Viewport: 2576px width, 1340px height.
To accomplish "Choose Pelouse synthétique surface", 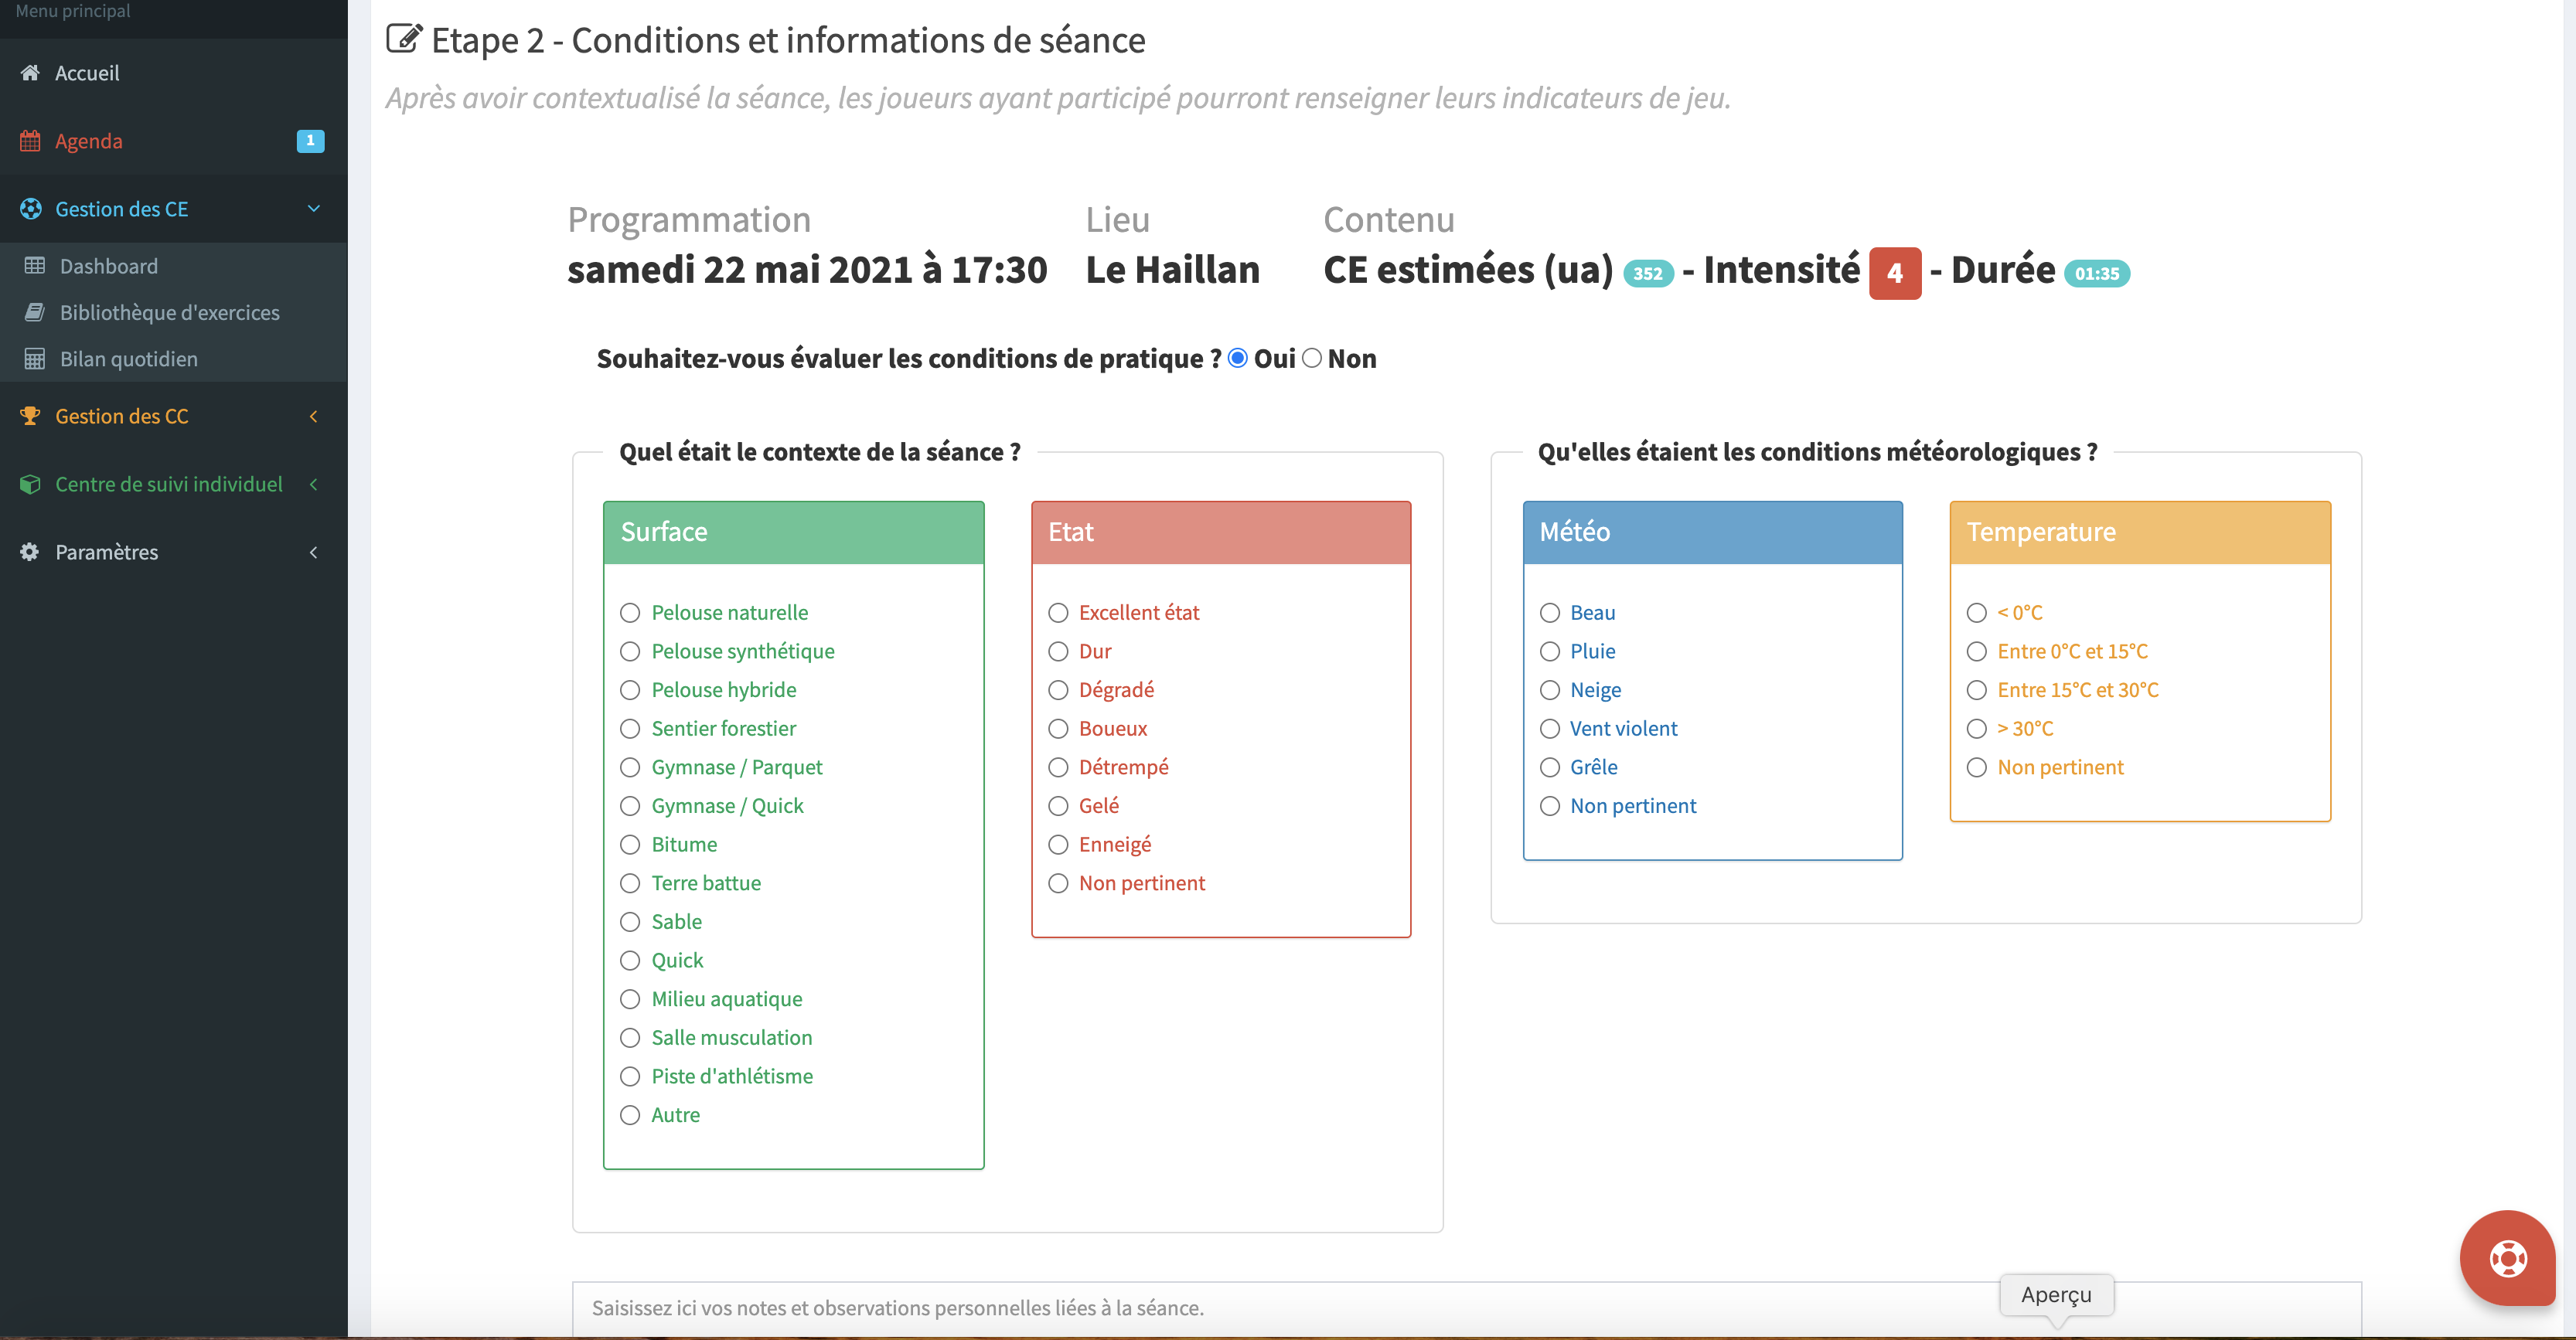I will 630,651.
